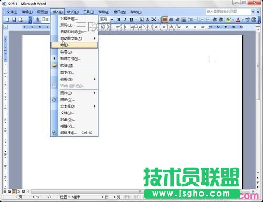Click the help question search box
Image resolution: width=263 pixels, height=202 pixels.
(x=229, y=12)
